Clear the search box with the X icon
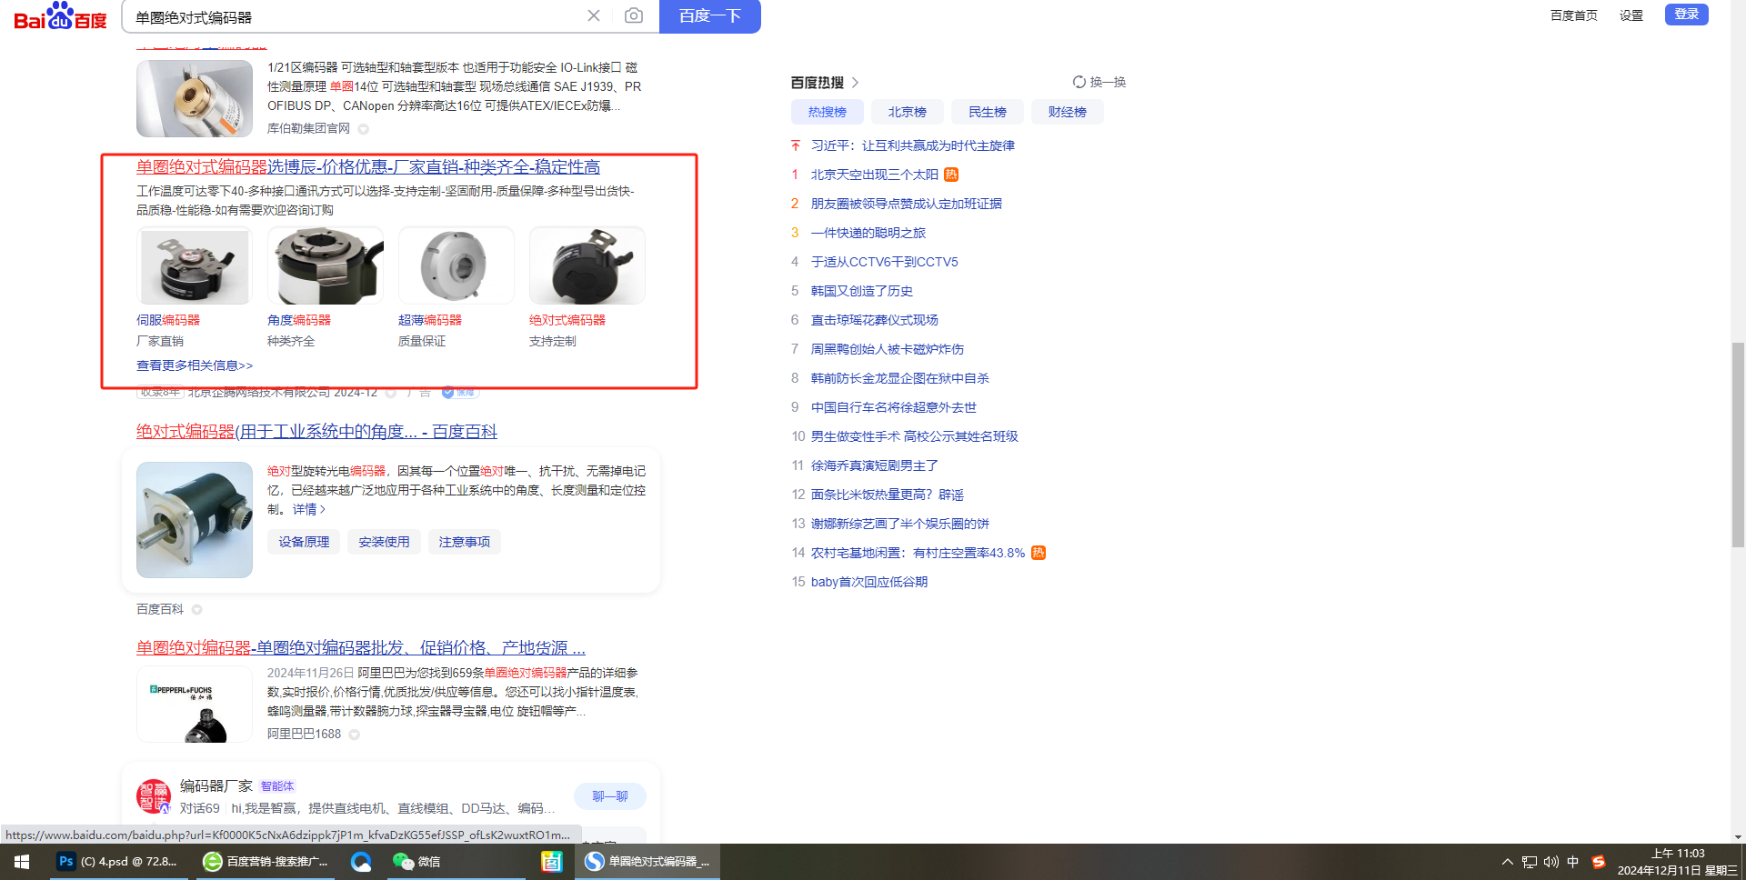The image size is (1746, 880). (x=594, y=15)
